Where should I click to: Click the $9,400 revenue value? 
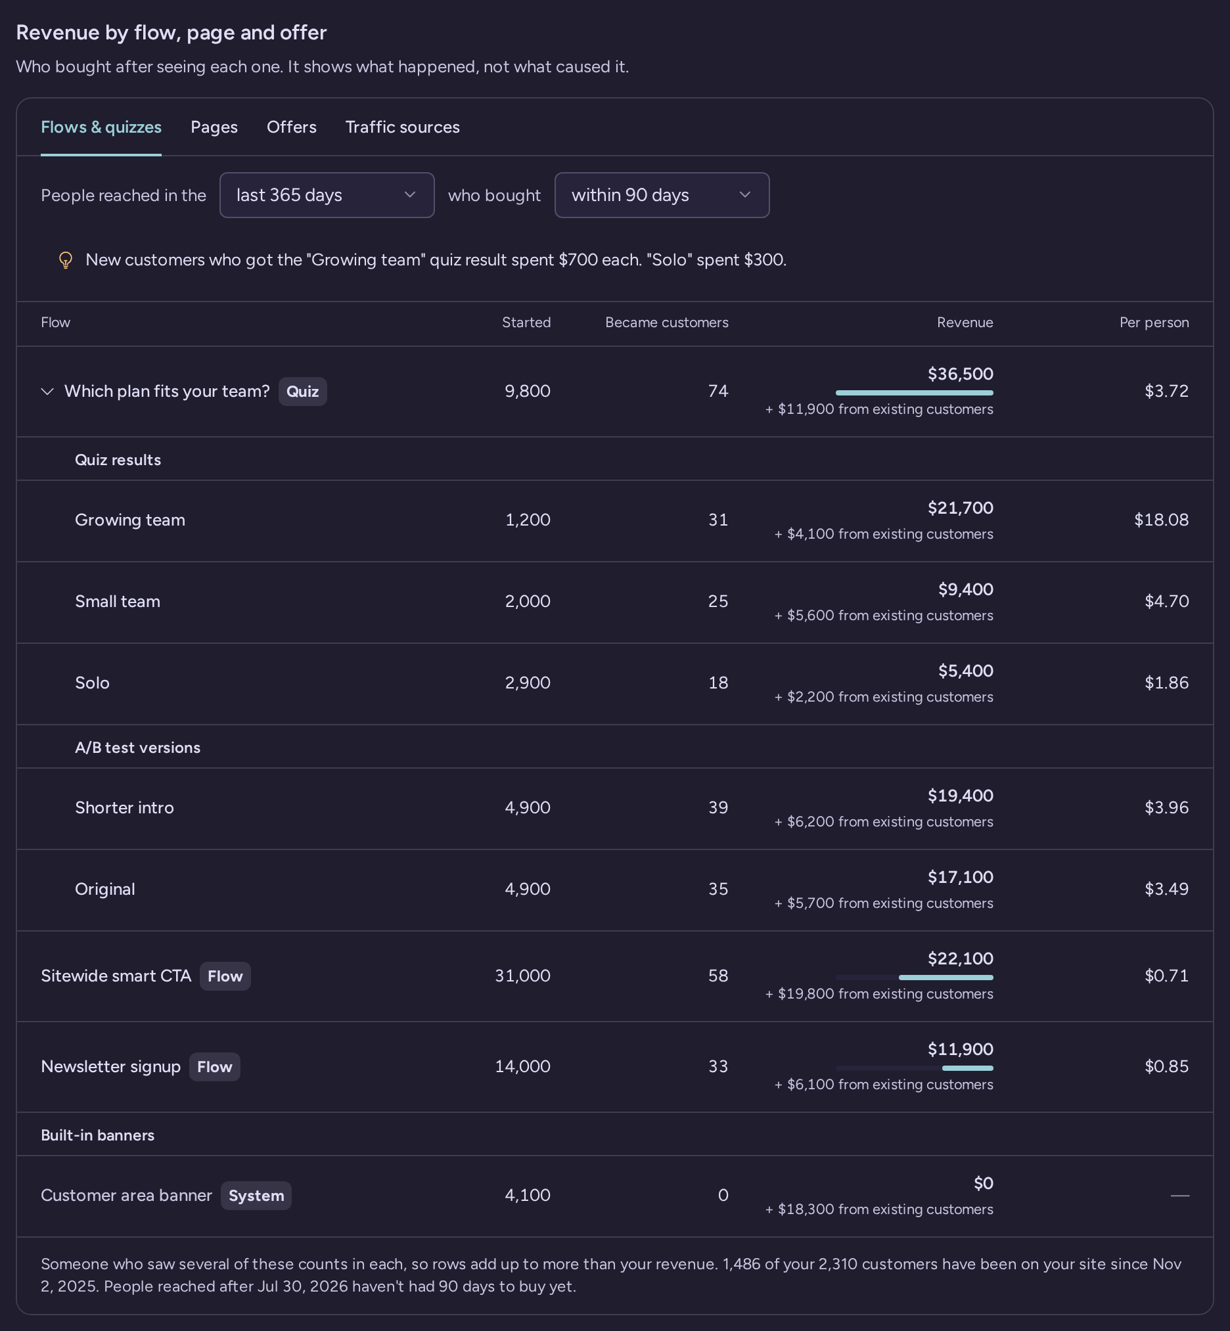click(965, 590)
